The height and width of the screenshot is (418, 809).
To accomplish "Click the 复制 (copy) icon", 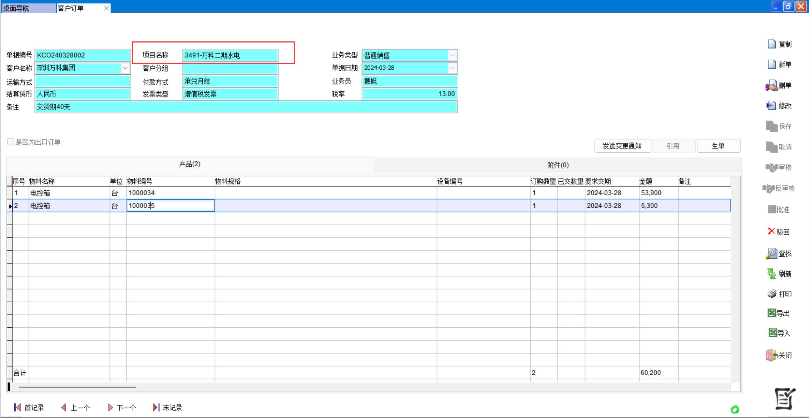I will (773, 44).
